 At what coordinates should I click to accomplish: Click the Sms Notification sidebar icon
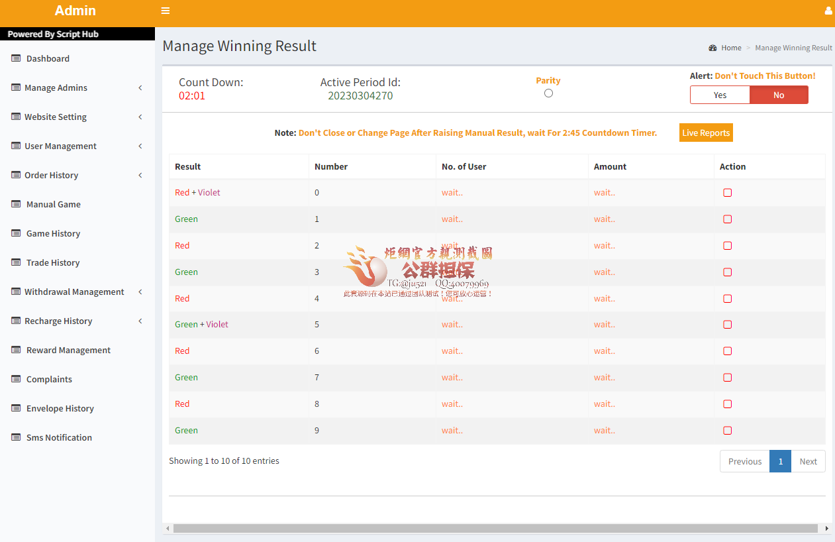[x=16, y=437]
